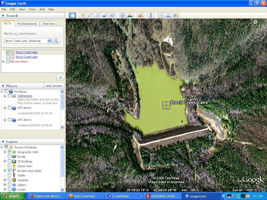Click the Fly To search input field
The height and width of the screenshot is (200, 267).
tap(26, 41)
